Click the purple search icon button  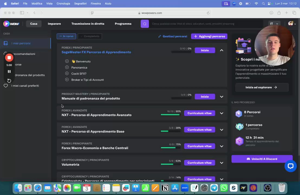click(145, 24)
